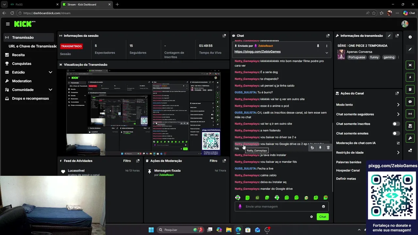Click the Envie uma mensagem field
The height and width of the screenshot is (235, 418).
(x=281, y=206)
